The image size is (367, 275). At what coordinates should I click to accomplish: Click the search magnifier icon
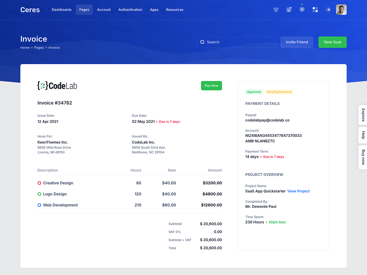coord(202,42)
